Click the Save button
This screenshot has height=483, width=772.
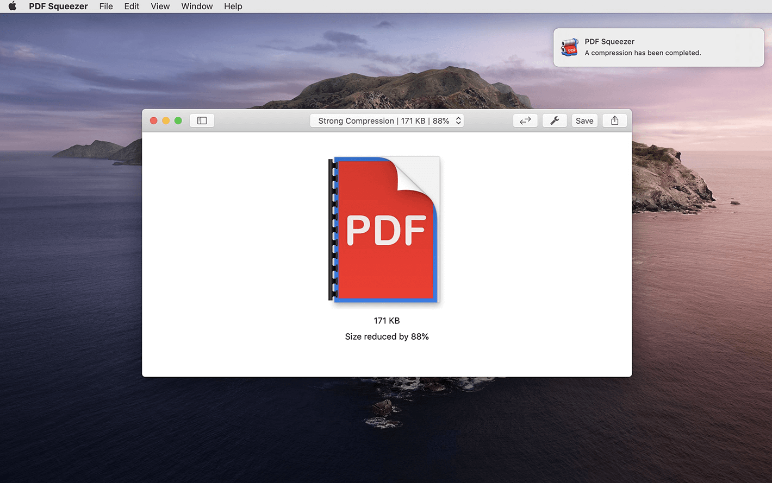tap(584, 120)
